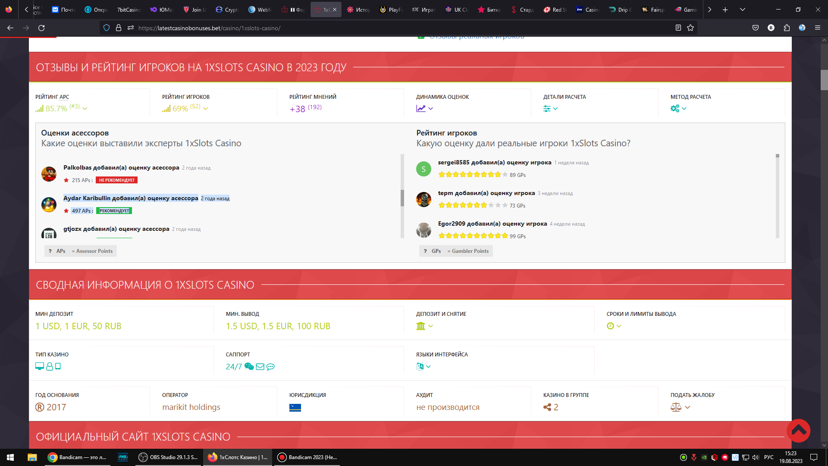Bookmark this page with star icon
Image resolution: width=828 pixels, height=466 pixels.
(690, 28)
